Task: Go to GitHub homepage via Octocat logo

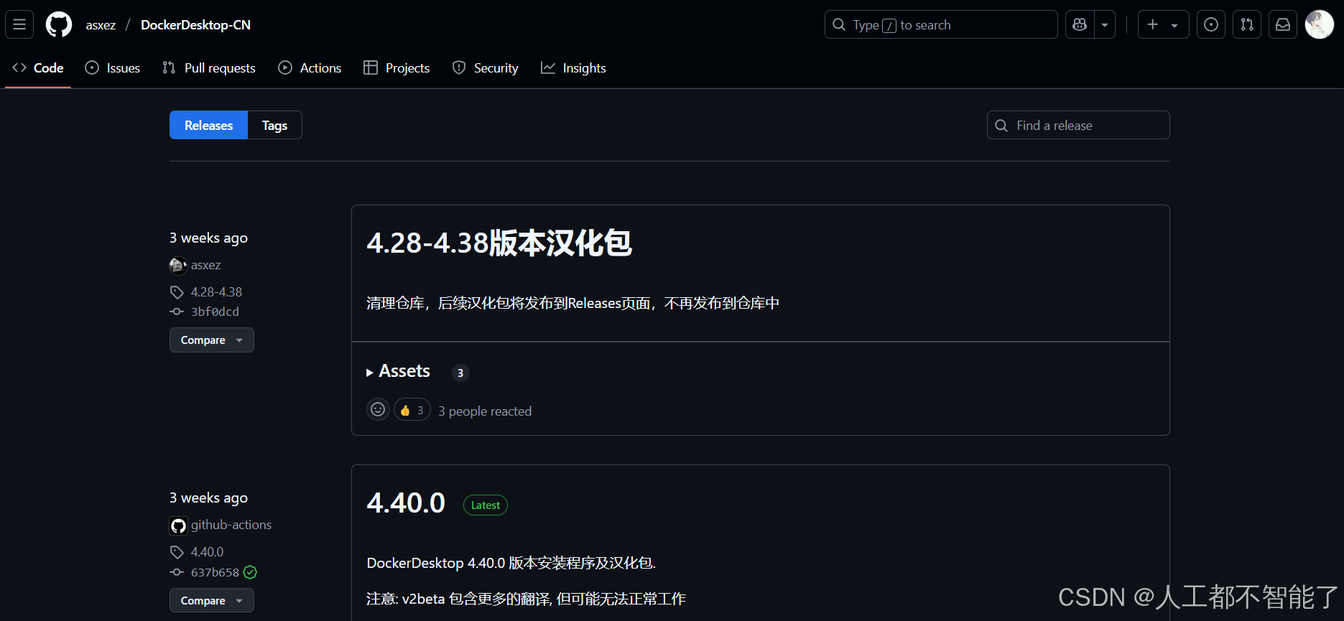Action: tap(59, 24)
